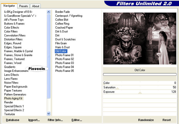179x124 pixels.
Task: Choose the Coffee Ring filter
Action: 62,23
